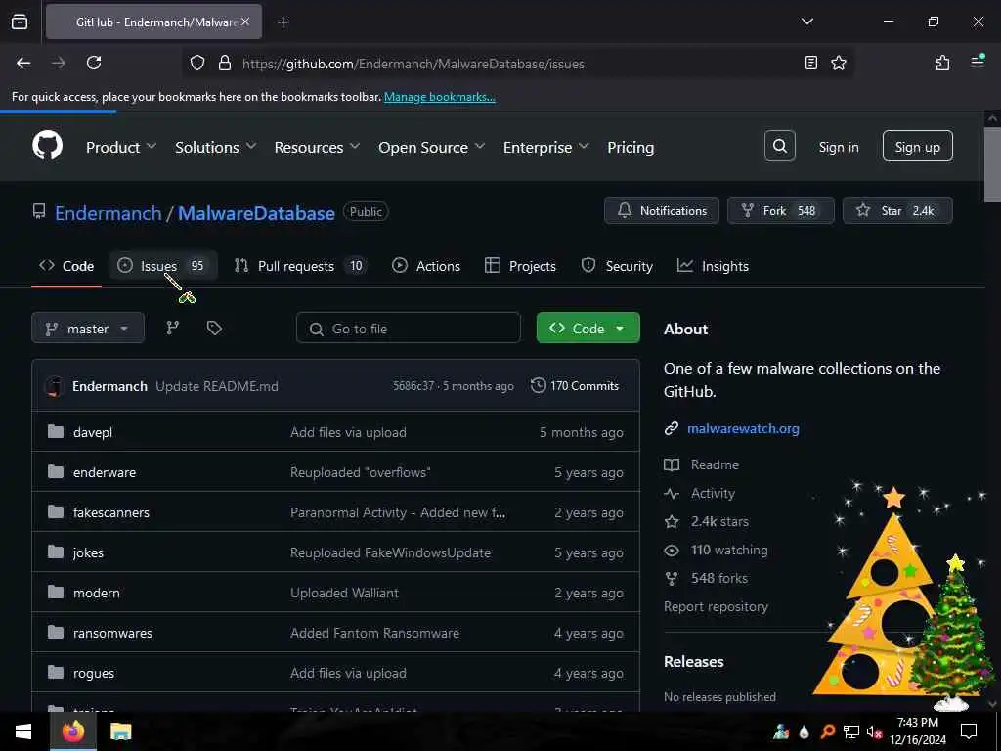
Task: Bookmark this page with the star icon
Action: (838, 63)
